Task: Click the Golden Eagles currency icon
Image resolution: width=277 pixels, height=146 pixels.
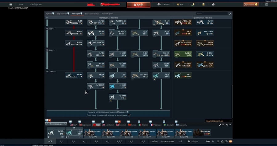Action: tap(178, 5)
